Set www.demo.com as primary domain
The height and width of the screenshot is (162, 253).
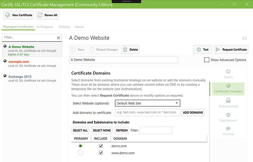click(80, 153)
